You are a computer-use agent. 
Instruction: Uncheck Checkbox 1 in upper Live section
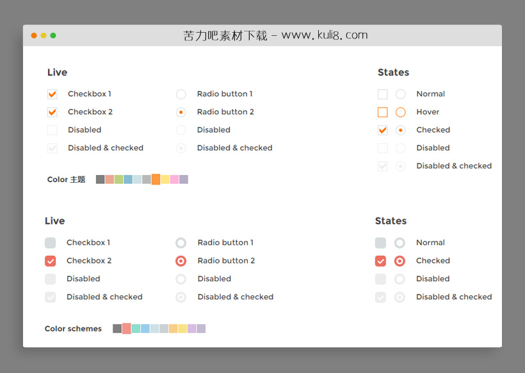pyautogui.click(x=52, y=94)
